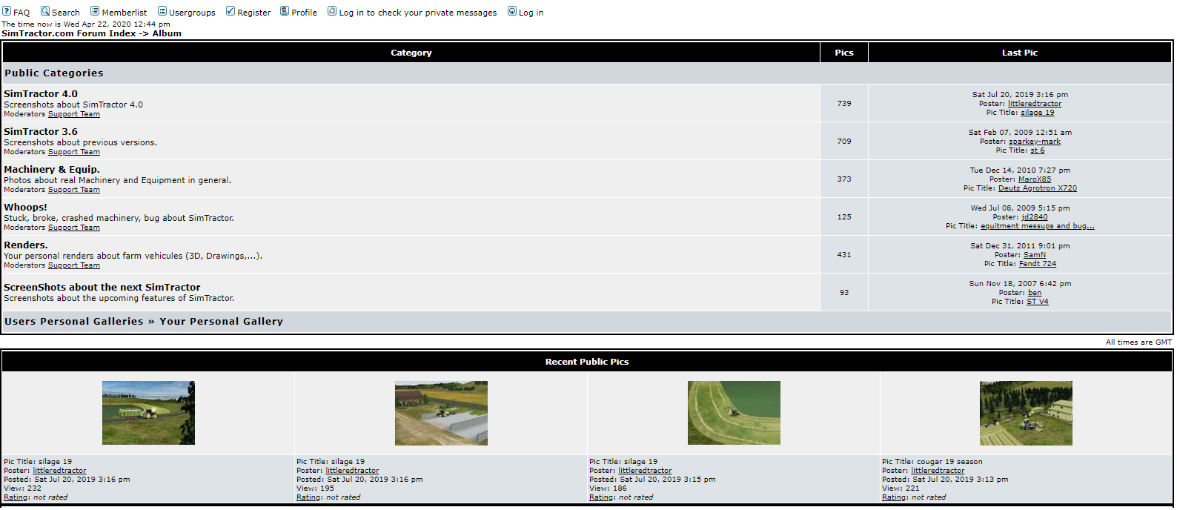This screenshot has width=1177, height=510.
Task: Open the equitment messups and bug... pic
Action: 1038,226
